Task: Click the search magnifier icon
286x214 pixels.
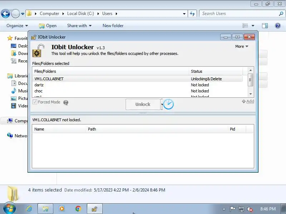Action: coord(281,14)
